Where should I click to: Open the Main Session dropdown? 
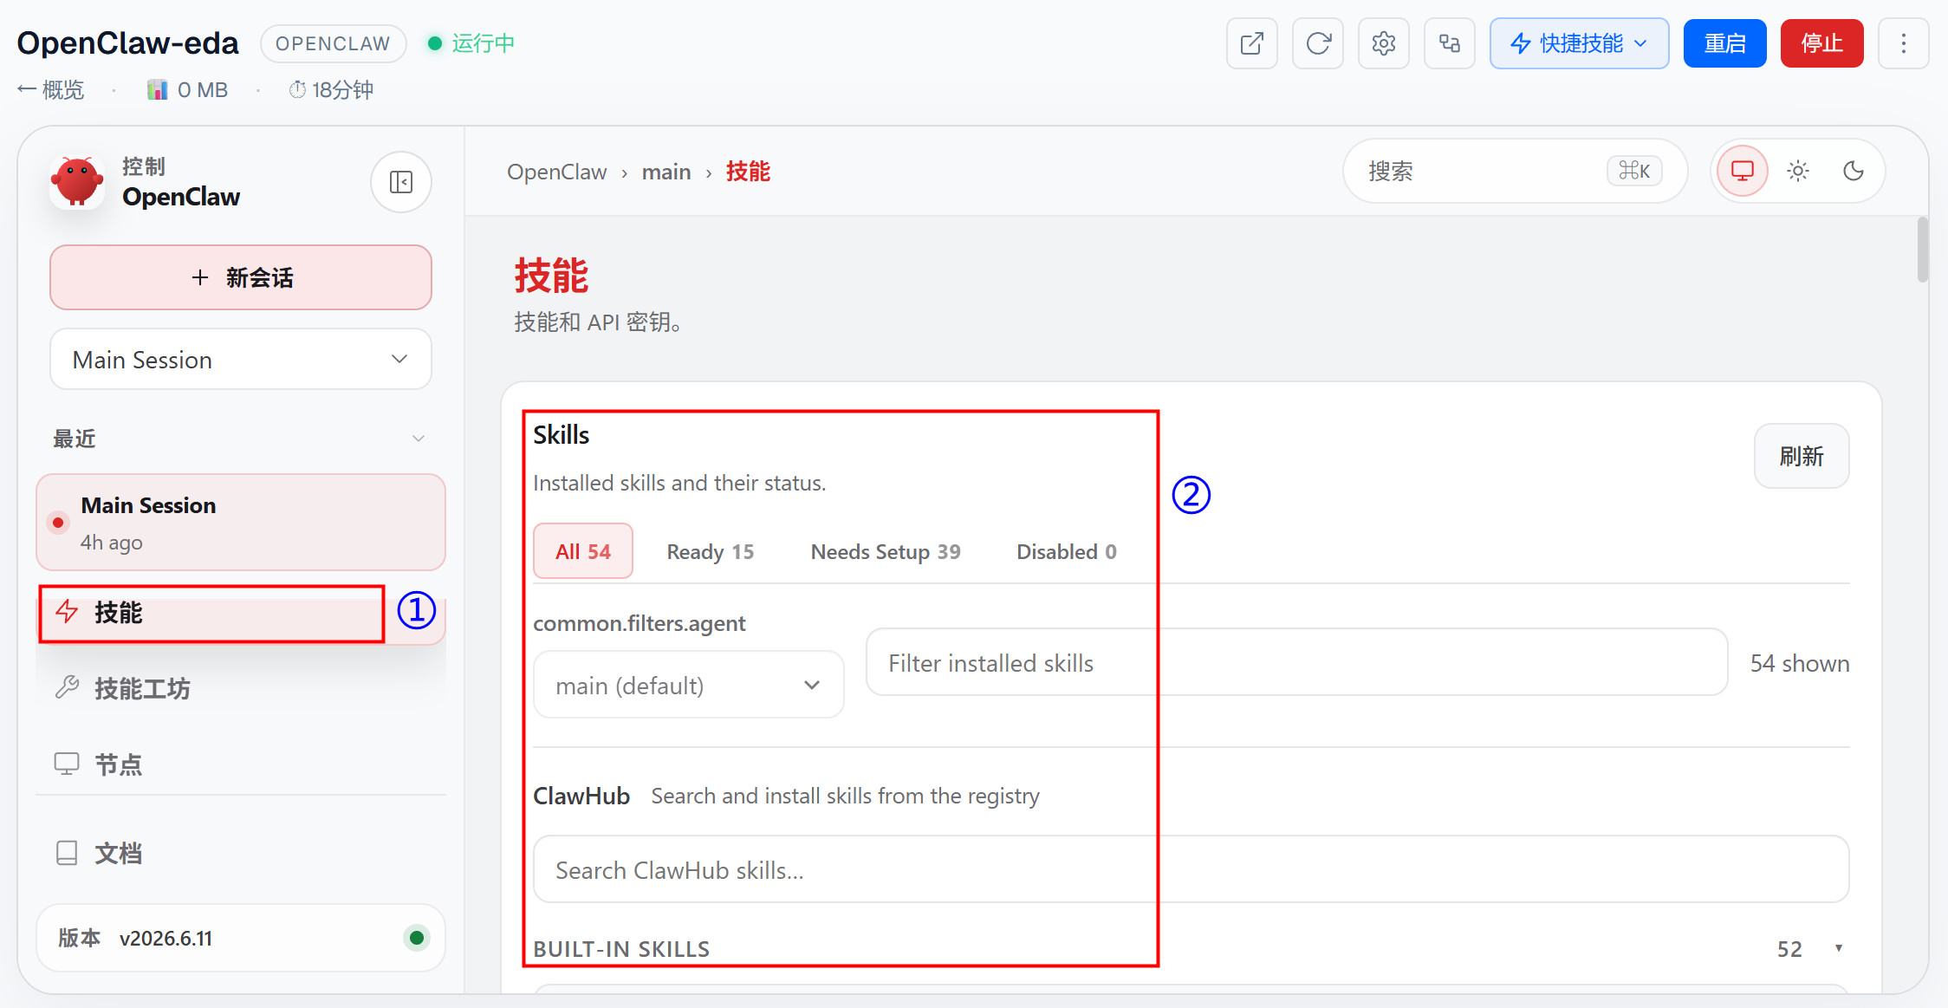click(241, 359)
